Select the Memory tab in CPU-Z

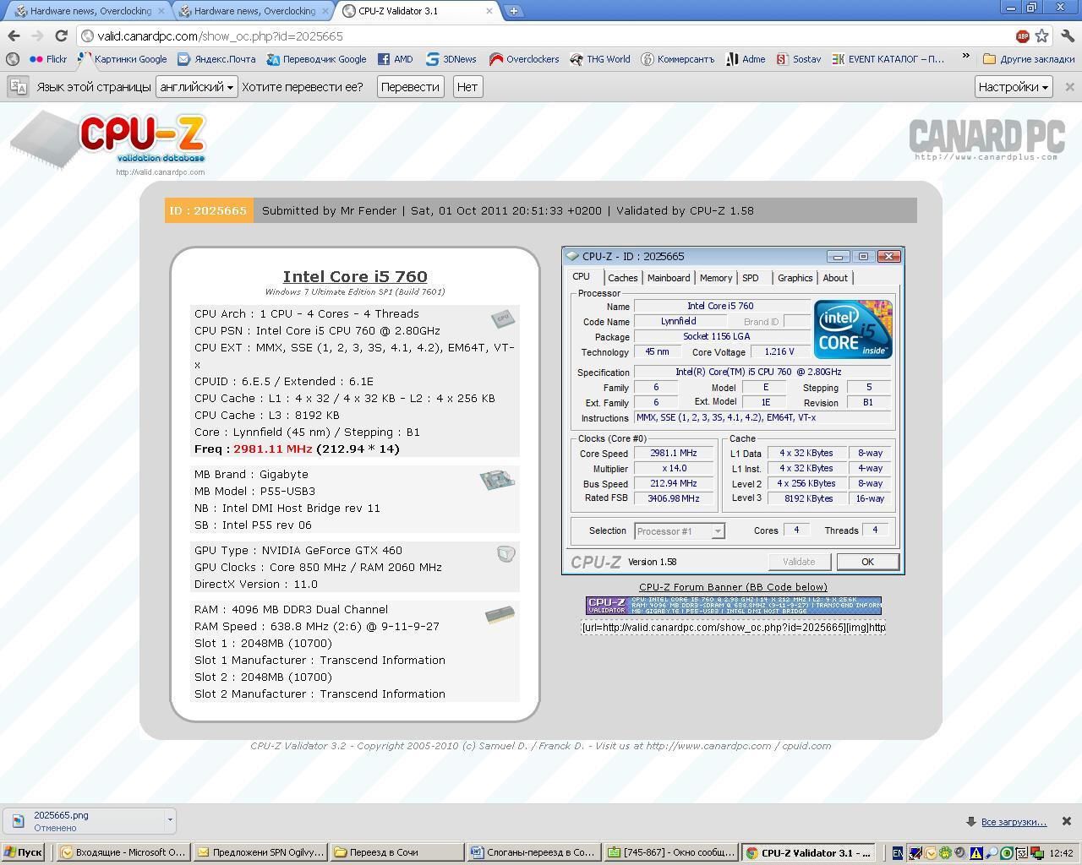pos(716,278)
